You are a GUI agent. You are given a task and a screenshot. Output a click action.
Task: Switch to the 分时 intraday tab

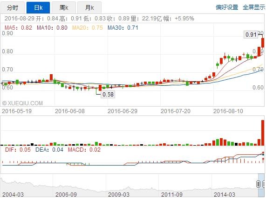click(13, 7)
